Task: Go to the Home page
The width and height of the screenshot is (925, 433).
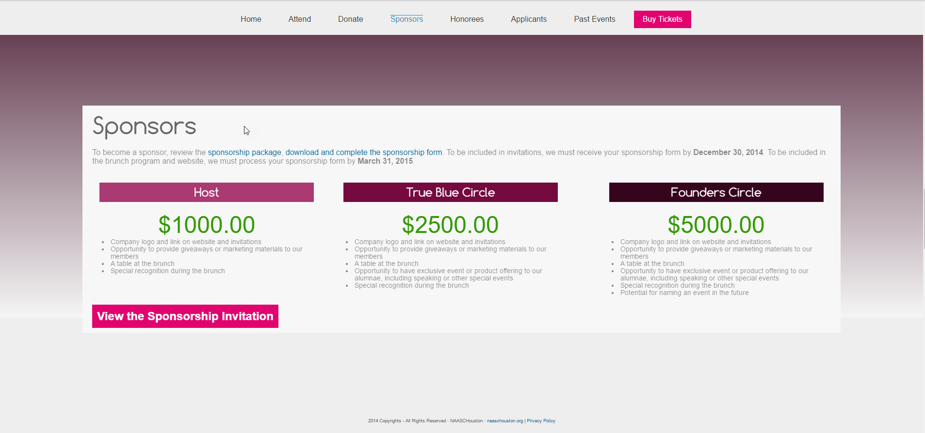Action: click(x=251, y=19)
